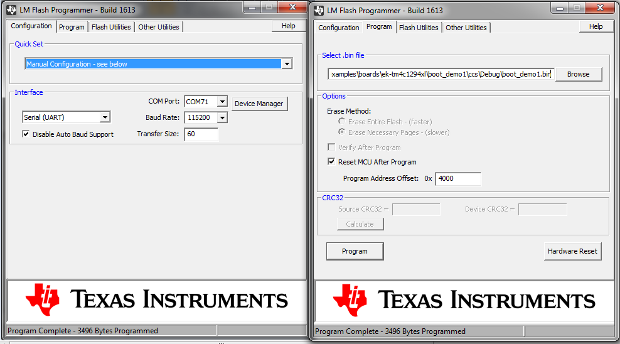Minimize the left LM Flash Programmer window

[x=252, y=7]
